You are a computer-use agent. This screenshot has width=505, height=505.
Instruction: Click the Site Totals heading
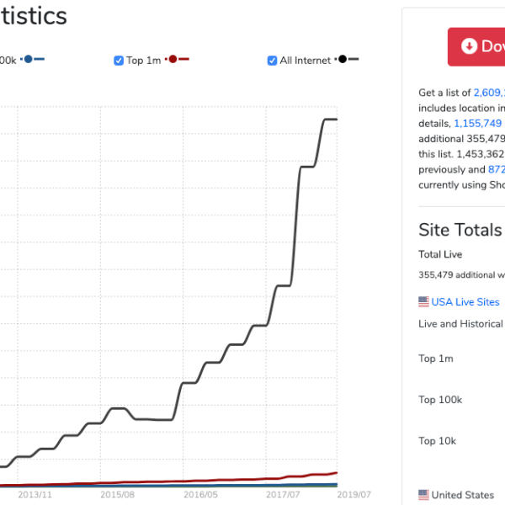460,230
